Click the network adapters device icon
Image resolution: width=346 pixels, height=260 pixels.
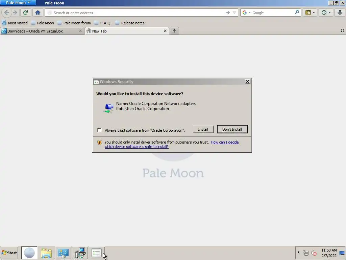[108, 108]
